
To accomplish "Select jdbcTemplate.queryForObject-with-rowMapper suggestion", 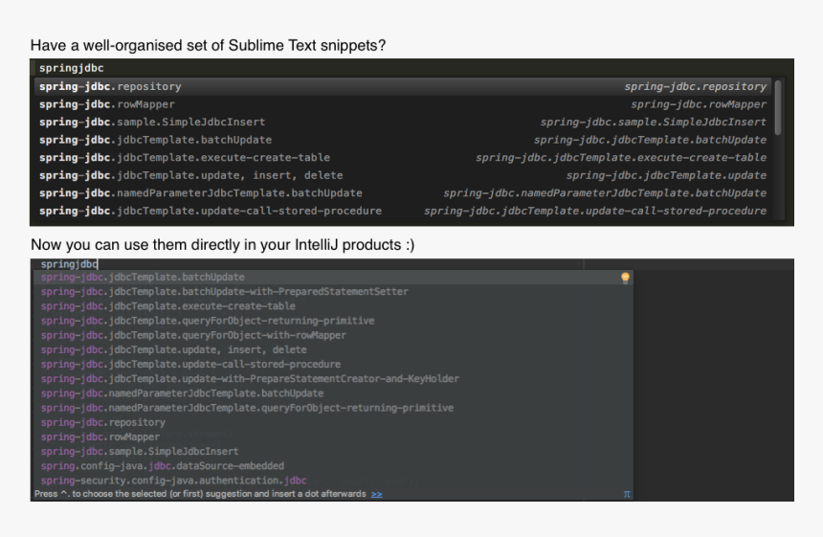I will 194,335.
